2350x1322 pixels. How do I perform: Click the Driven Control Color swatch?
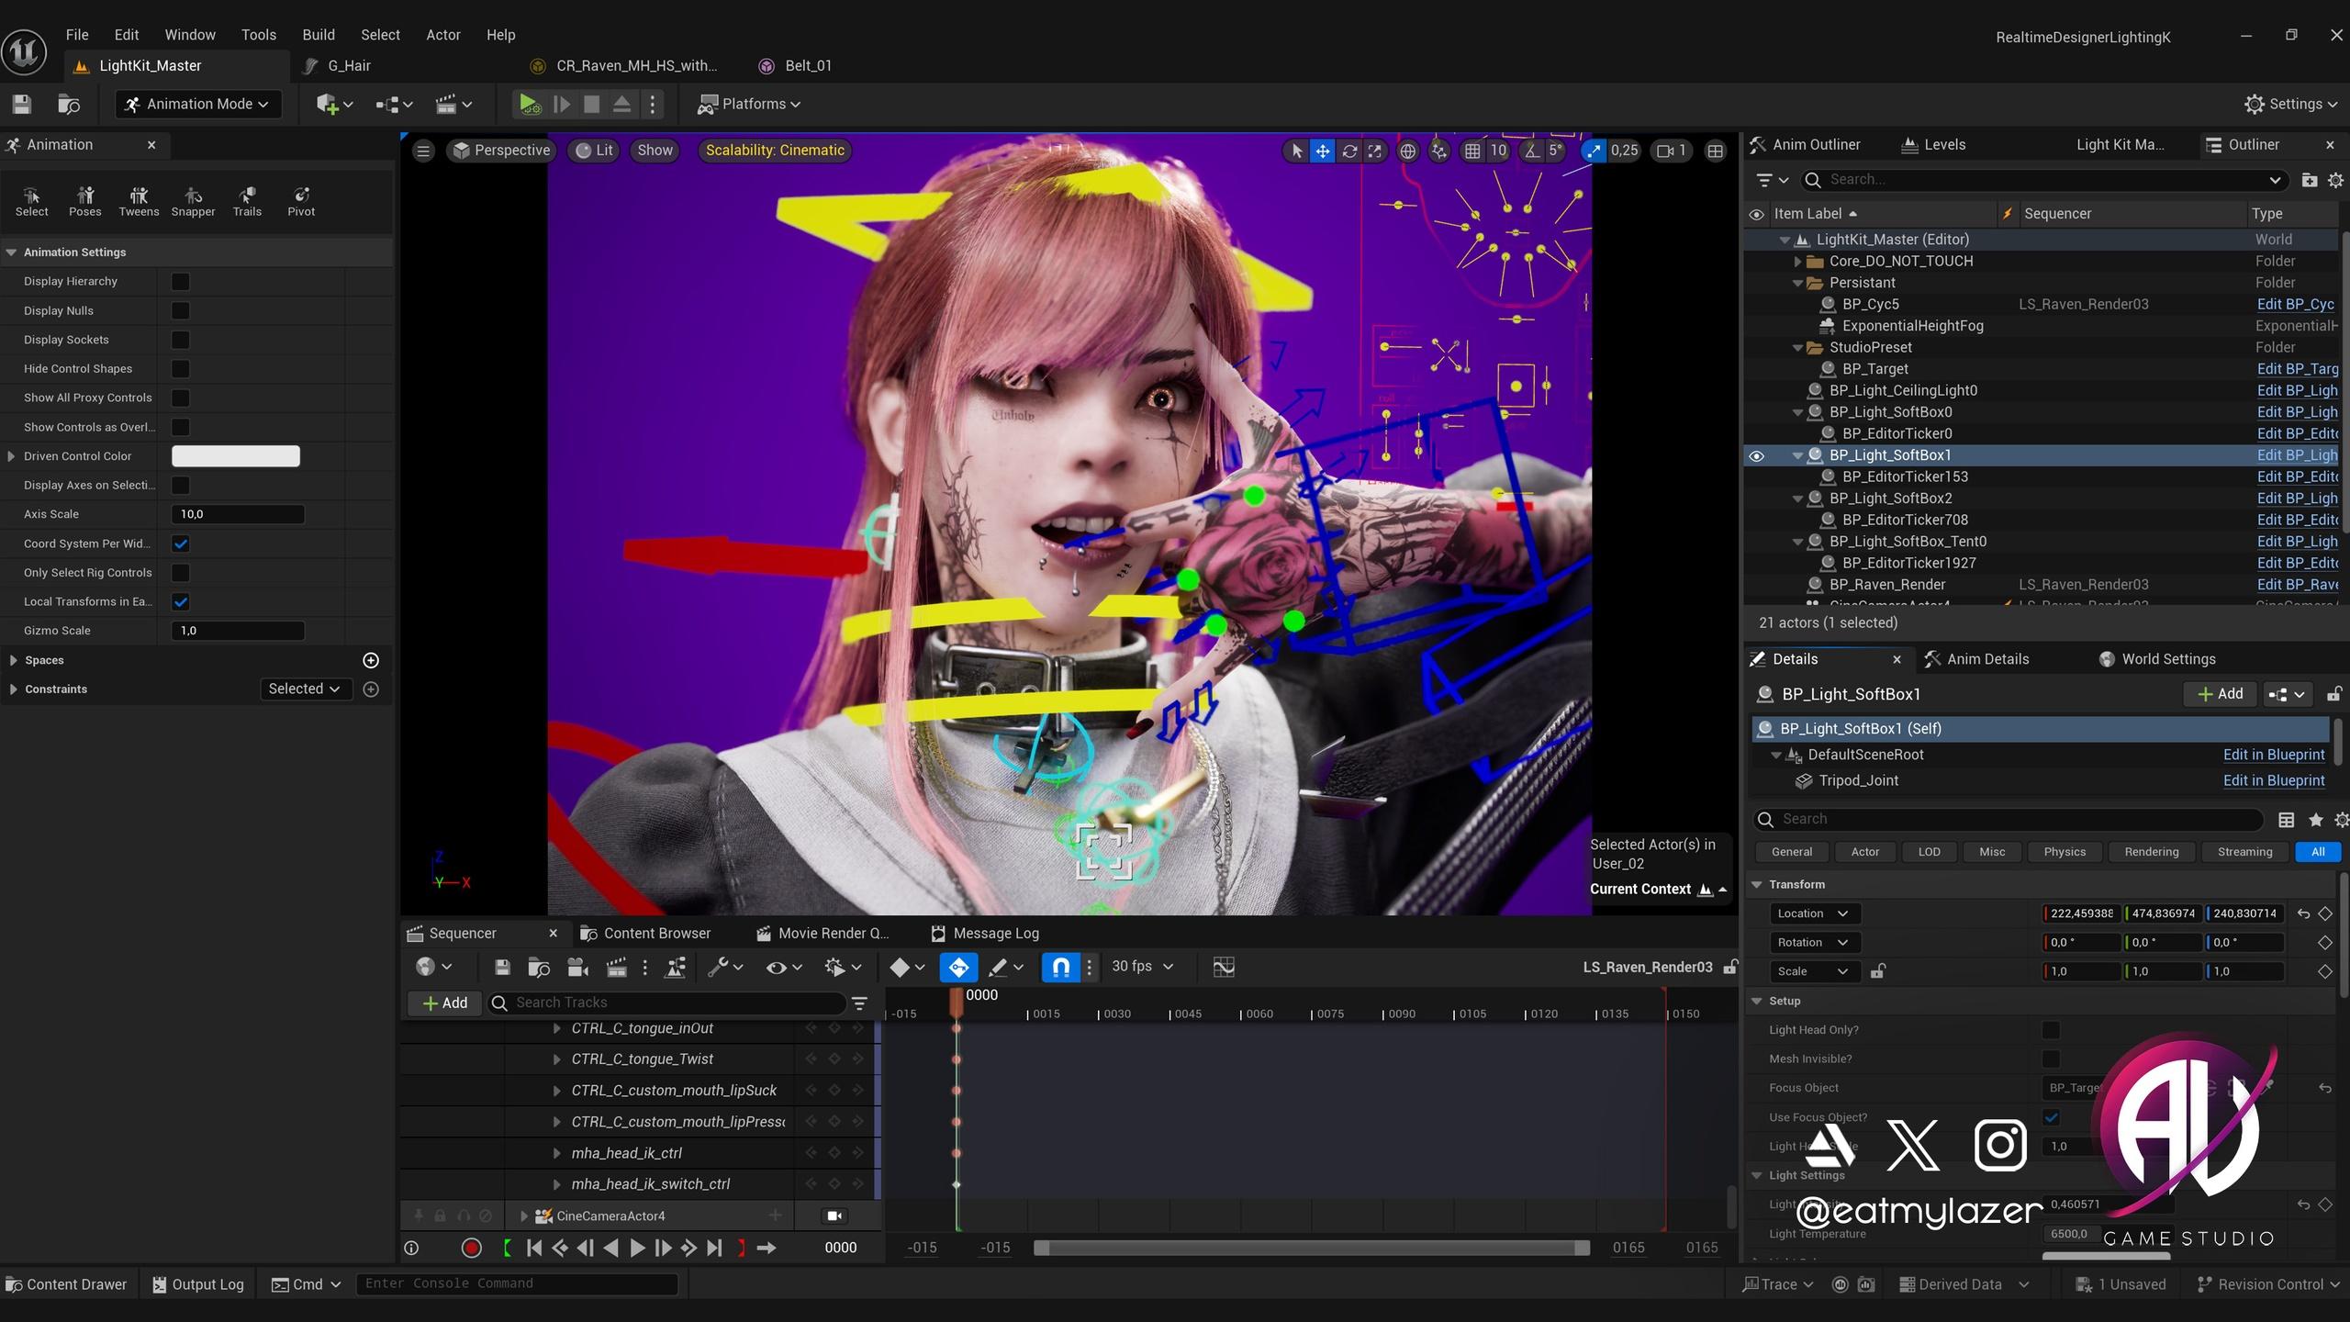[x=236, y=456]
